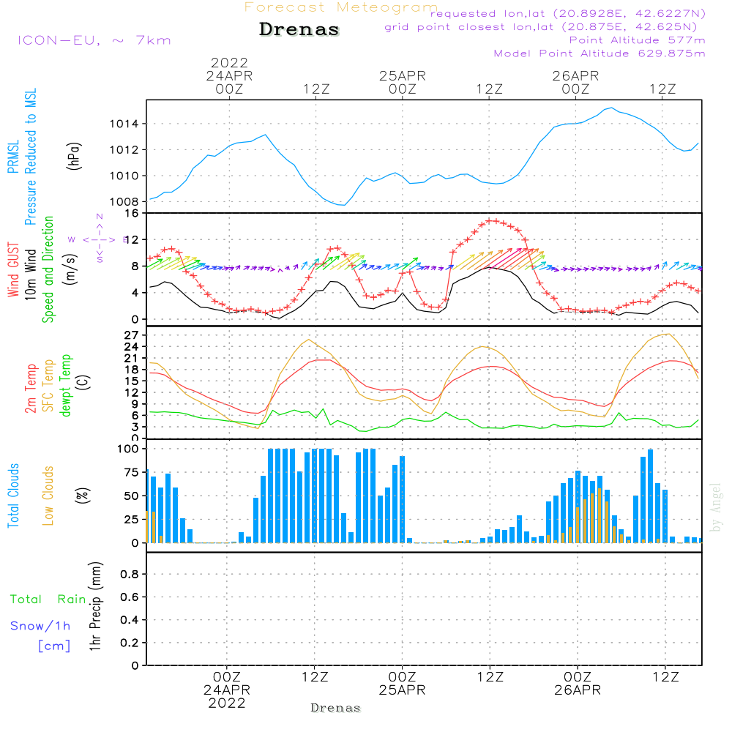
Task: Click the 'ICON-EU, ~ 7km' model label
Action: [94, 40]
